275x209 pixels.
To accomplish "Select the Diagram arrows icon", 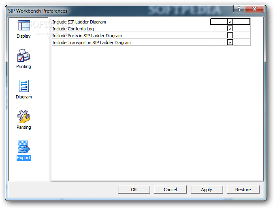I will tap(24, 86).
